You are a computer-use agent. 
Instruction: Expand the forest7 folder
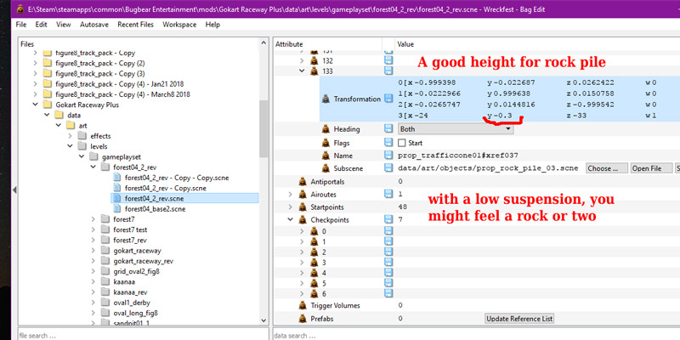(x=93, y=219)
